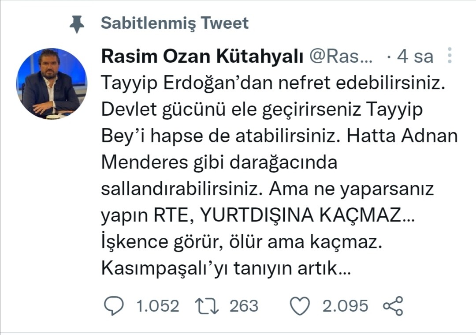Click the reply speech bubble icon
476x335 pixels.
[x=114, y=305]
